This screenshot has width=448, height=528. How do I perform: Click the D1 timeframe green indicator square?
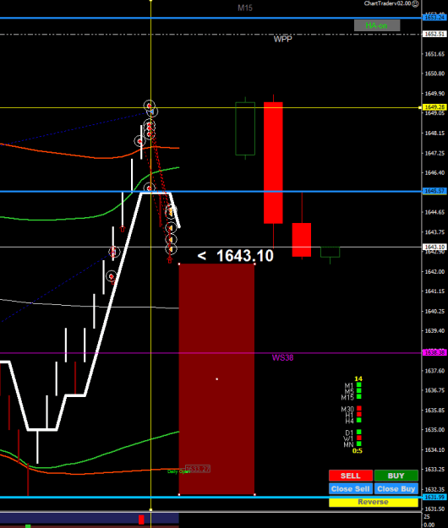point(359,432)
